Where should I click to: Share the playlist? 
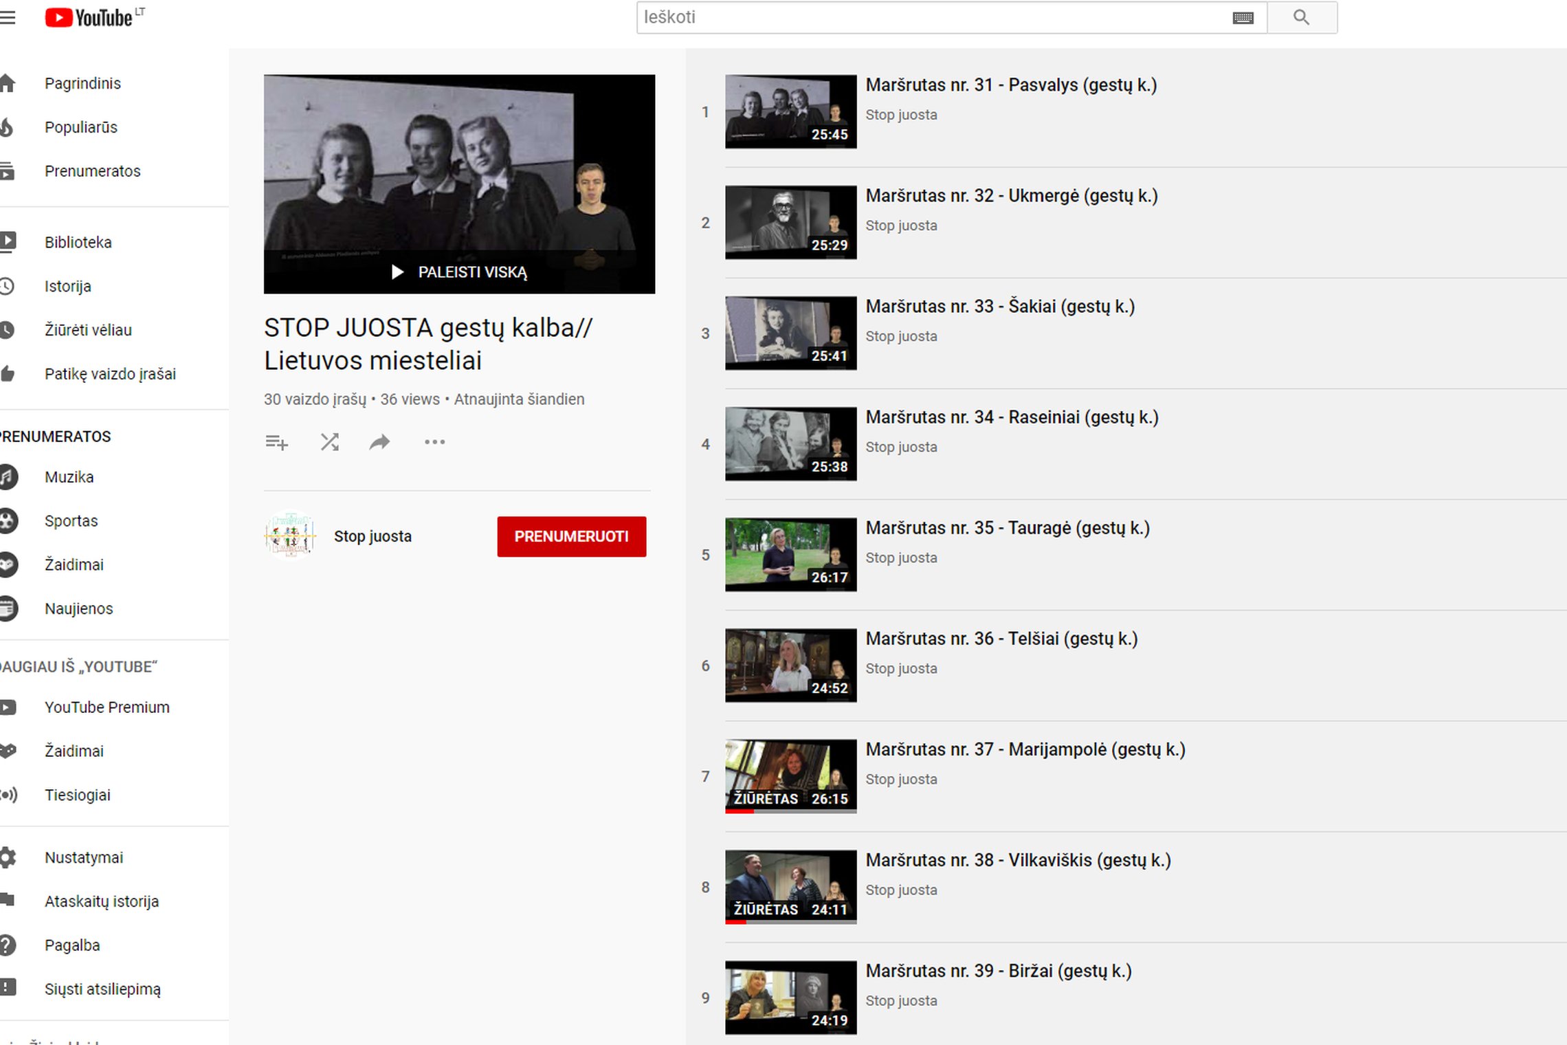(379, 442)
